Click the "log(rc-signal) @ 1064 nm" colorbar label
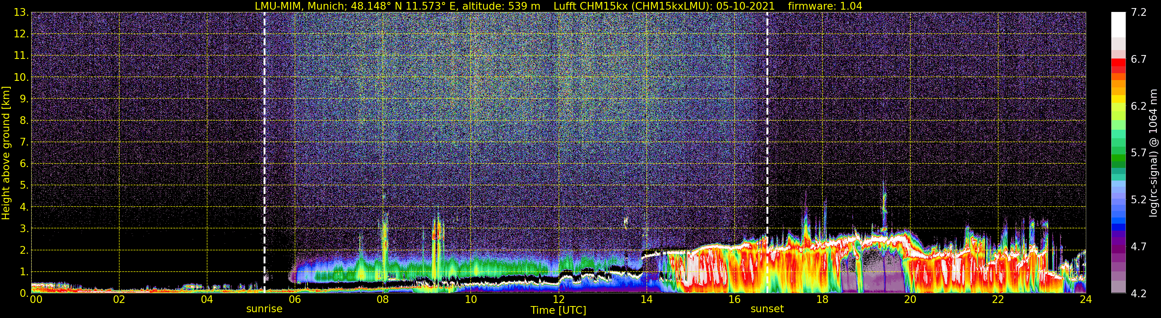This screenshot has width=1161, height=318. pos(1154,153)
